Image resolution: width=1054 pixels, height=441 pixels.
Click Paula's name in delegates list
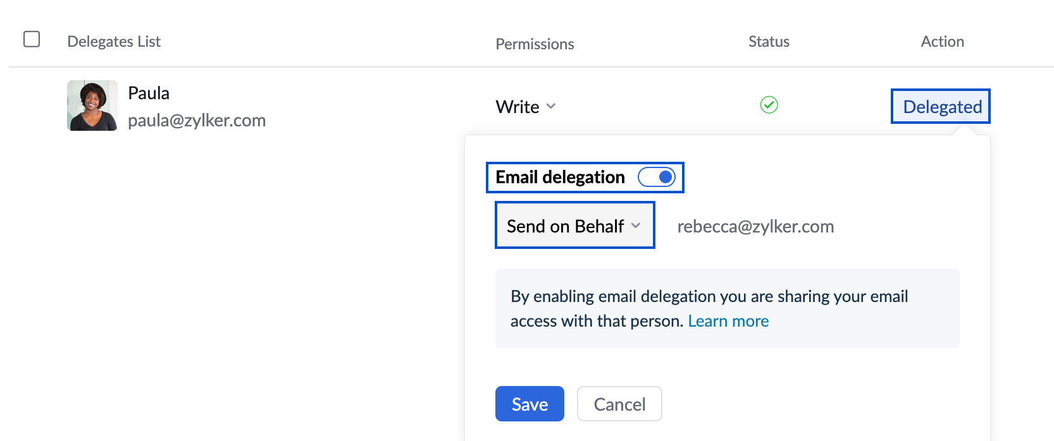149,93
